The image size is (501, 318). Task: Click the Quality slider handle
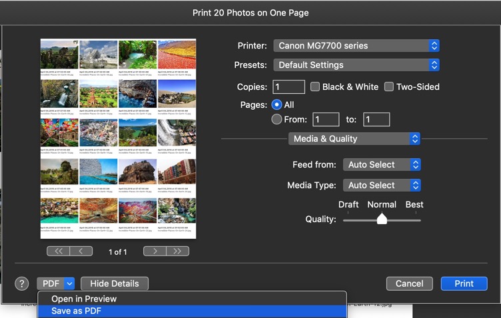pyautogui.click(x=382, y=219)
